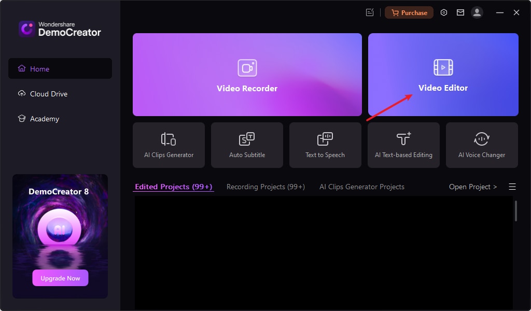Open the feedback note icon
531x311 pixels.
(370, 12)
